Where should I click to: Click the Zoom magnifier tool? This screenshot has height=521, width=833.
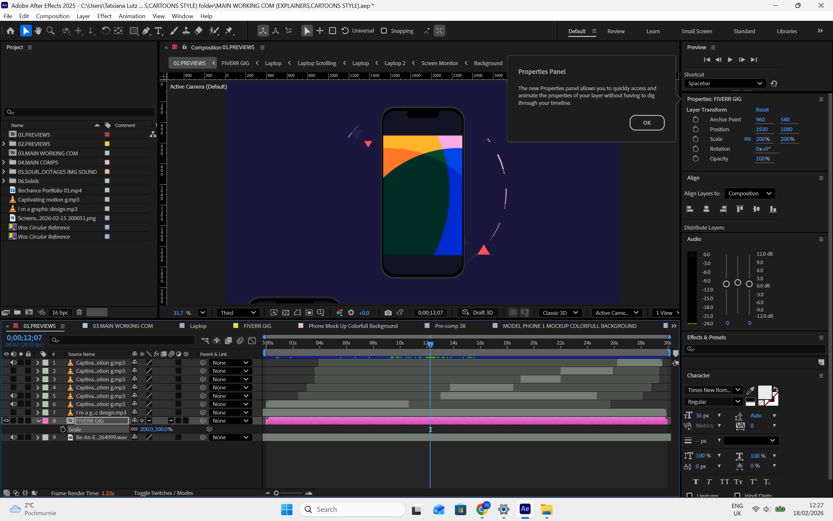50,31
